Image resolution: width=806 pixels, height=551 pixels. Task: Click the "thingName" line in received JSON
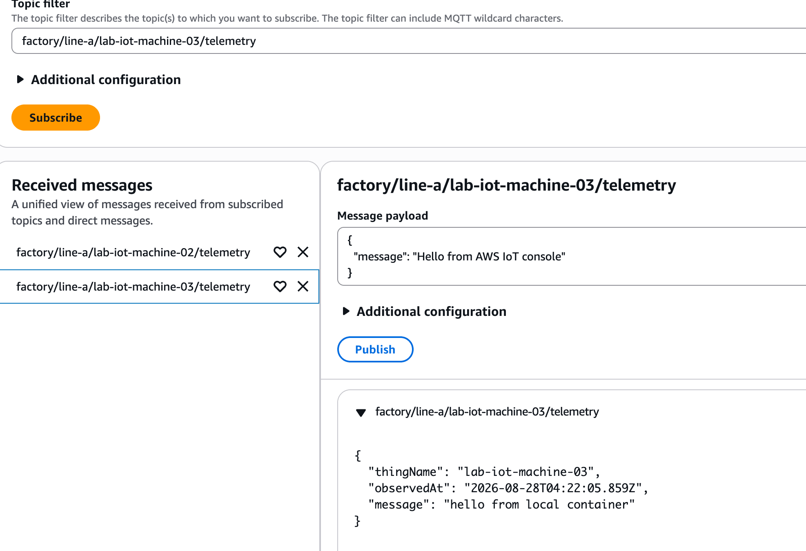484,472
